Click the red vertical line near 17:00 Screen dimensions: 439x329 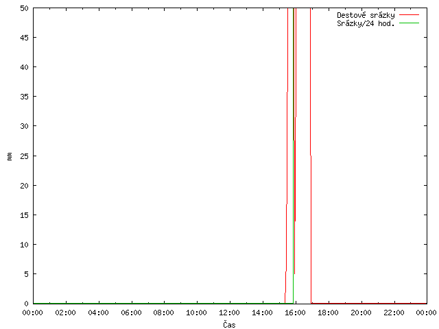(x=311, y=156)
